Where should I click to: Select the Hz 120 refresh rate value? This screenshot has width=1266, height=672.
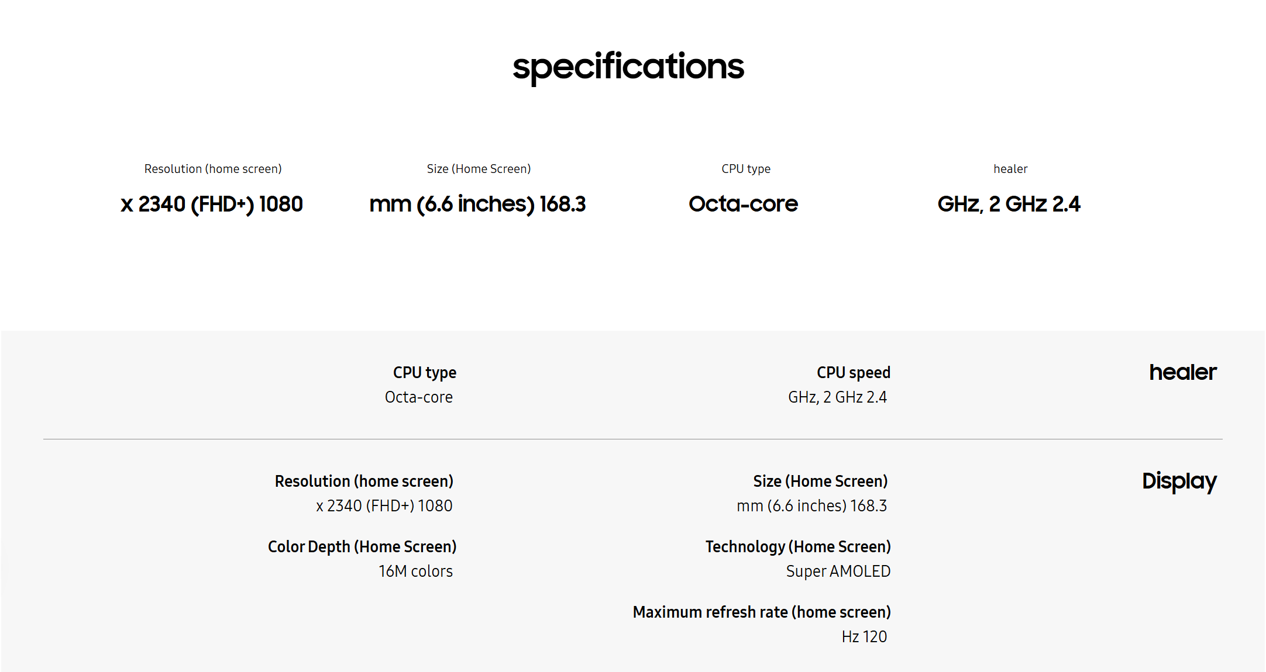864,637
